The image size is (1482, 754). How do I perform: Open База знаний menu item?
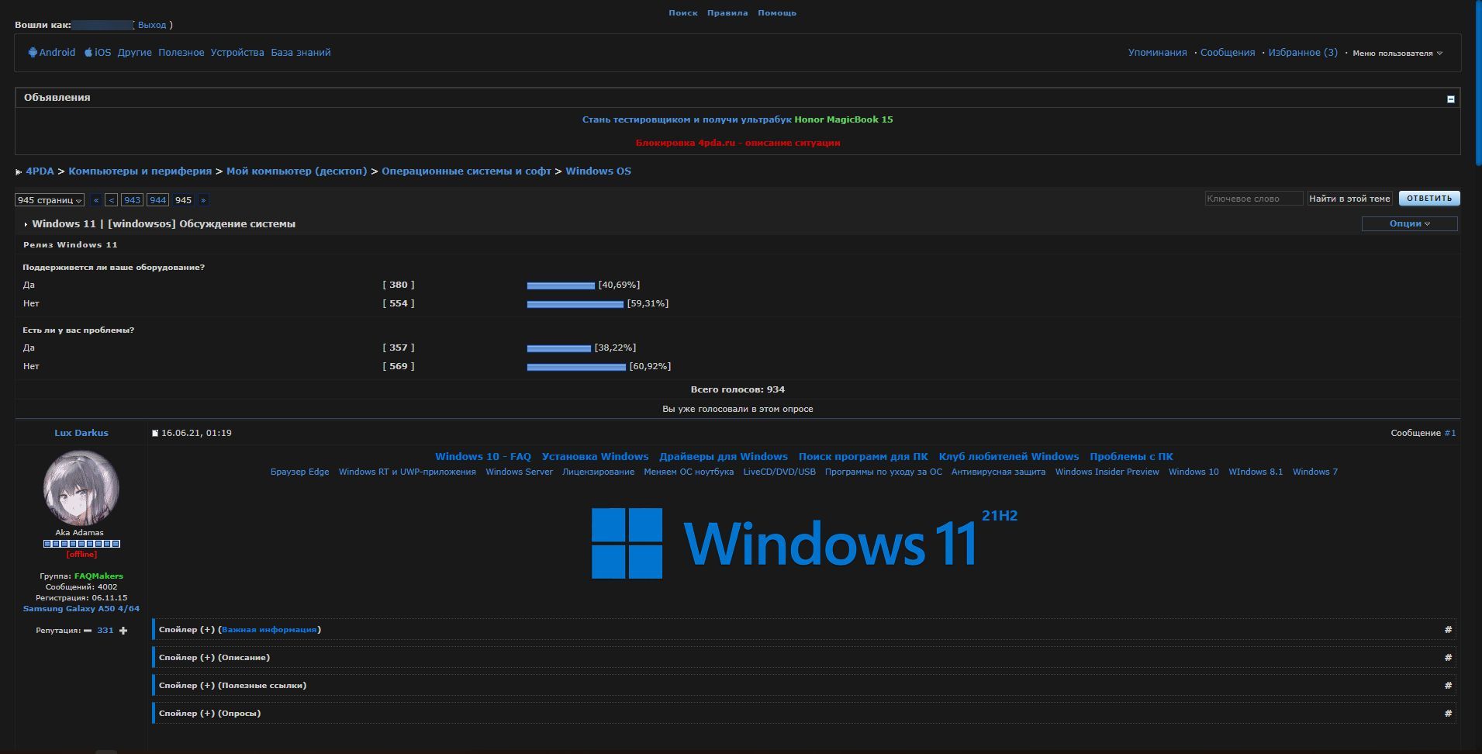[x=301, y=53]
